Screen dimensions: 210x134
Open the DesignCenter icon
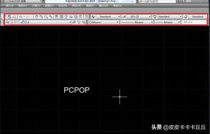click(61, 17)
